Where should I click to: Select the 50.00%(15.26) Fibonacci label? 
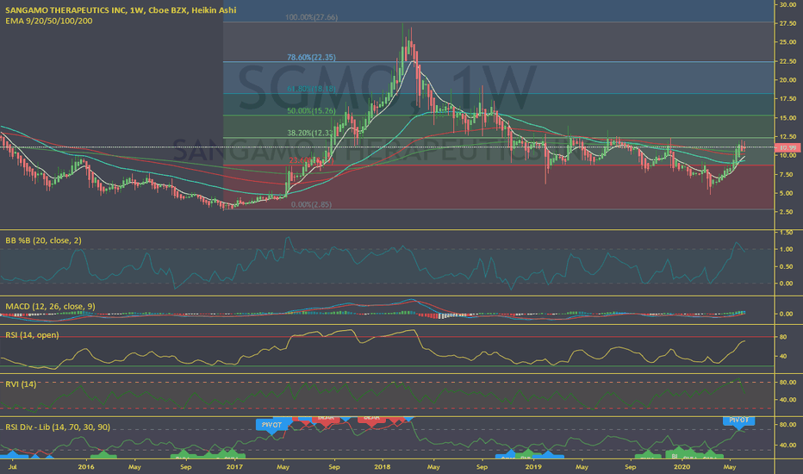pos(311,110)
